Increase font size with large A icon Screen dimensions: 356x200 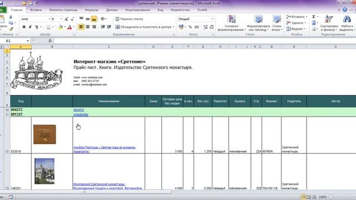[66, 19]
